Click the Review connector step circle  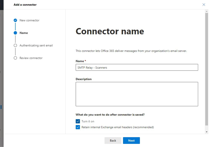(x=15, y=58)
